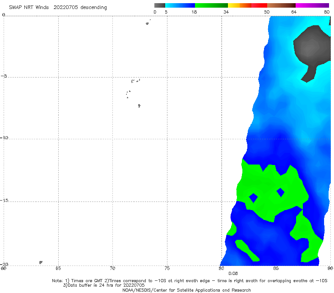The image size is (334, 293).
Task: Click the latitude axis label '-5'
Action: click(4, 76)
